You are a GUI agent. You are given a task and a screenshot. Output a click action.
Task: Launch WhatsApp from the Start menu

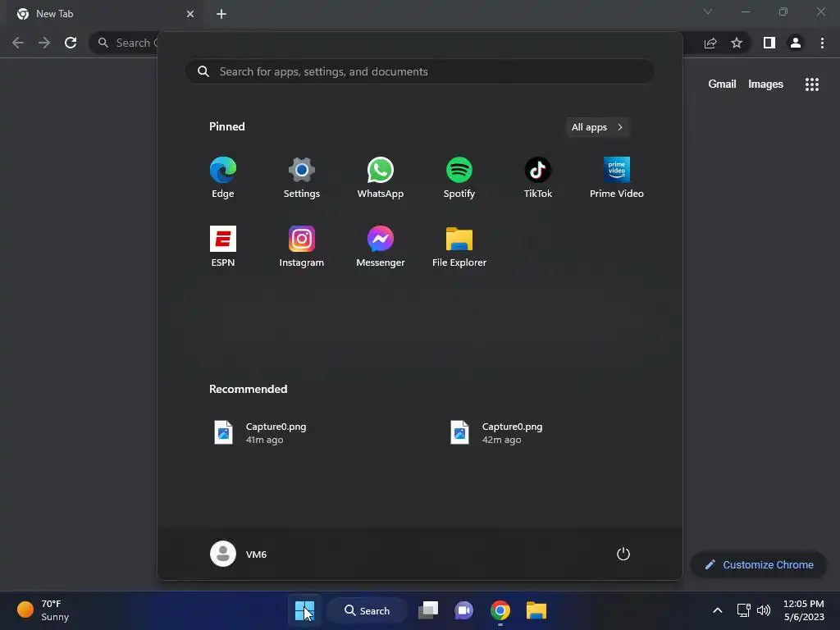point(381,177)
